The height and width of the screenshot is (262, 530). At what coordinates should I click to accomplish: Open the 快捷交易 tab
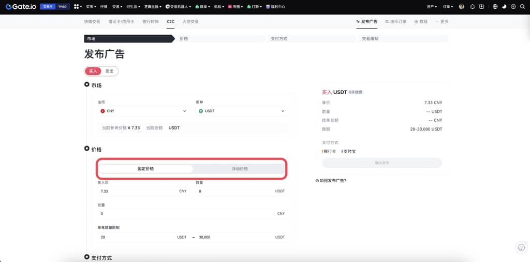[92, 22]
